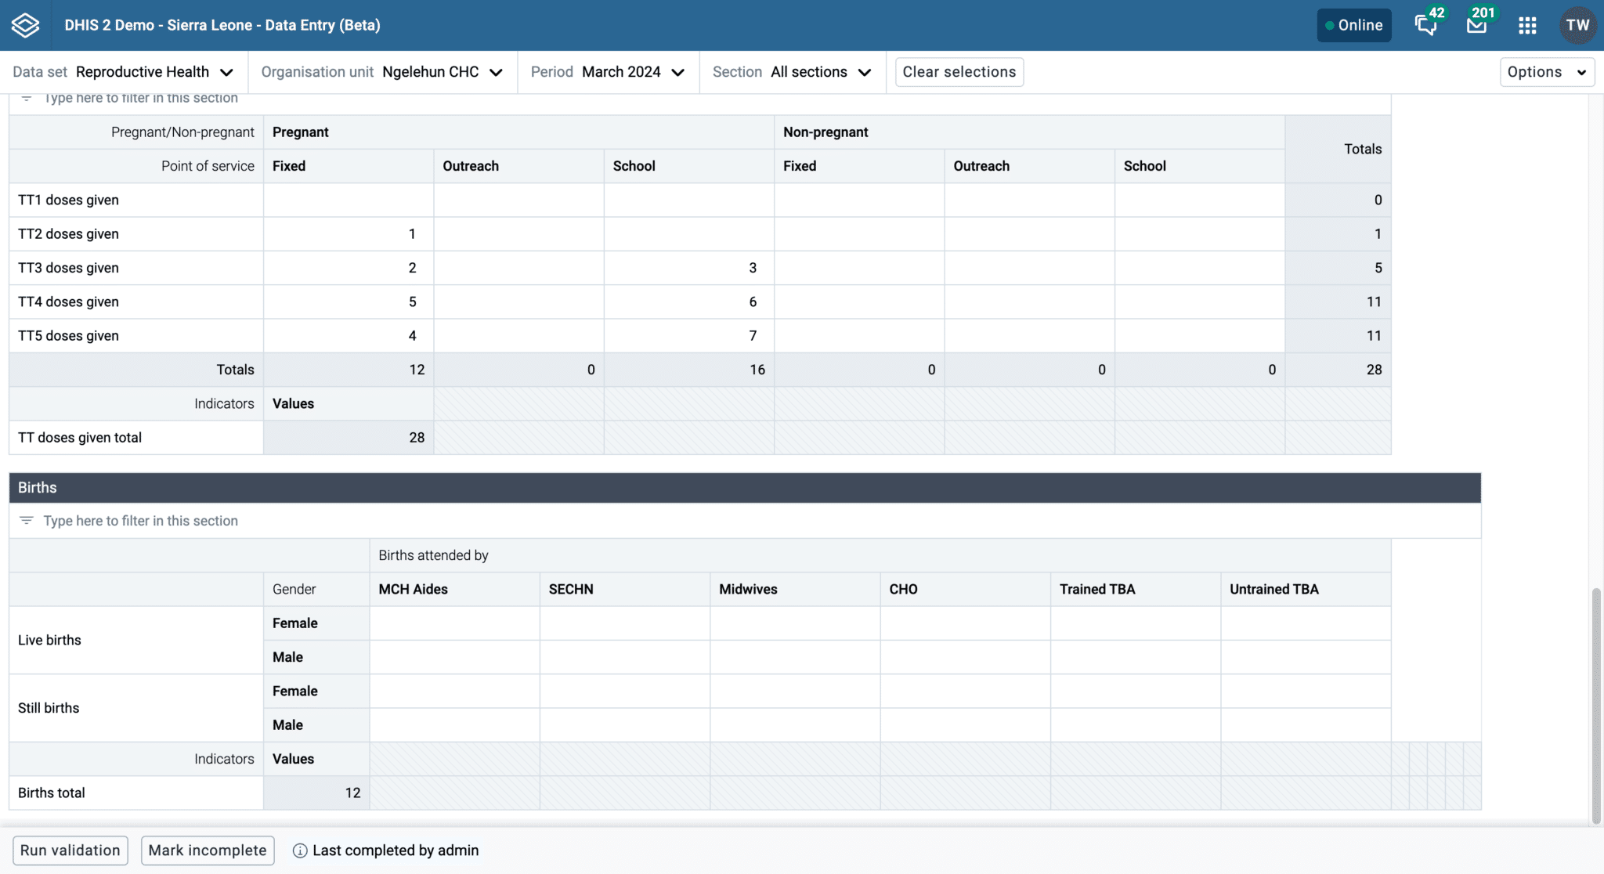Open the messages inbox showing 201
Screen dimensions: 1604x874
pyautogui.click(x=1476, y=25)
